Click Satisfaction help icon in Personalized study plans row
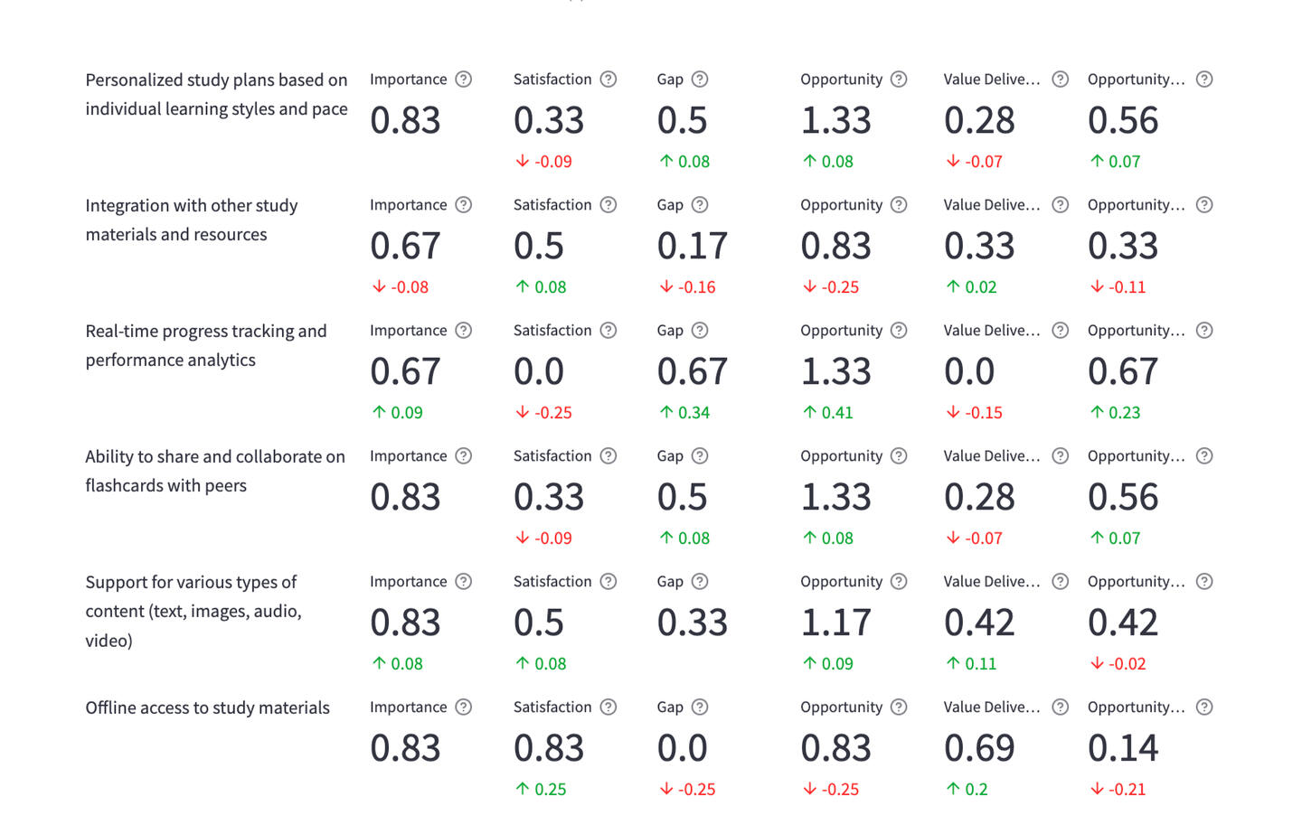Screen dimensions: 1302x815 (609, 80)
